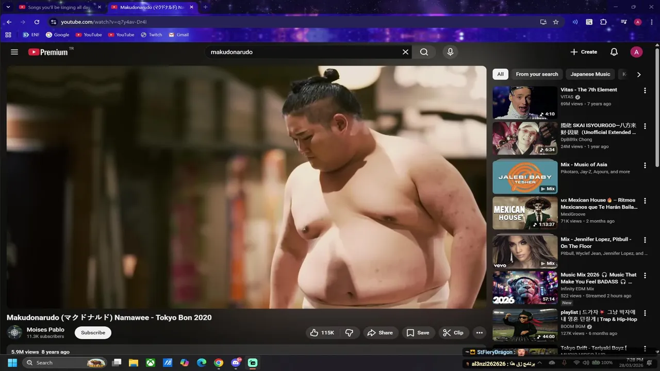Viewport: 660px width, 371px height.
Task: Open Chrome from the taskbar
Action: coord(219,363)
